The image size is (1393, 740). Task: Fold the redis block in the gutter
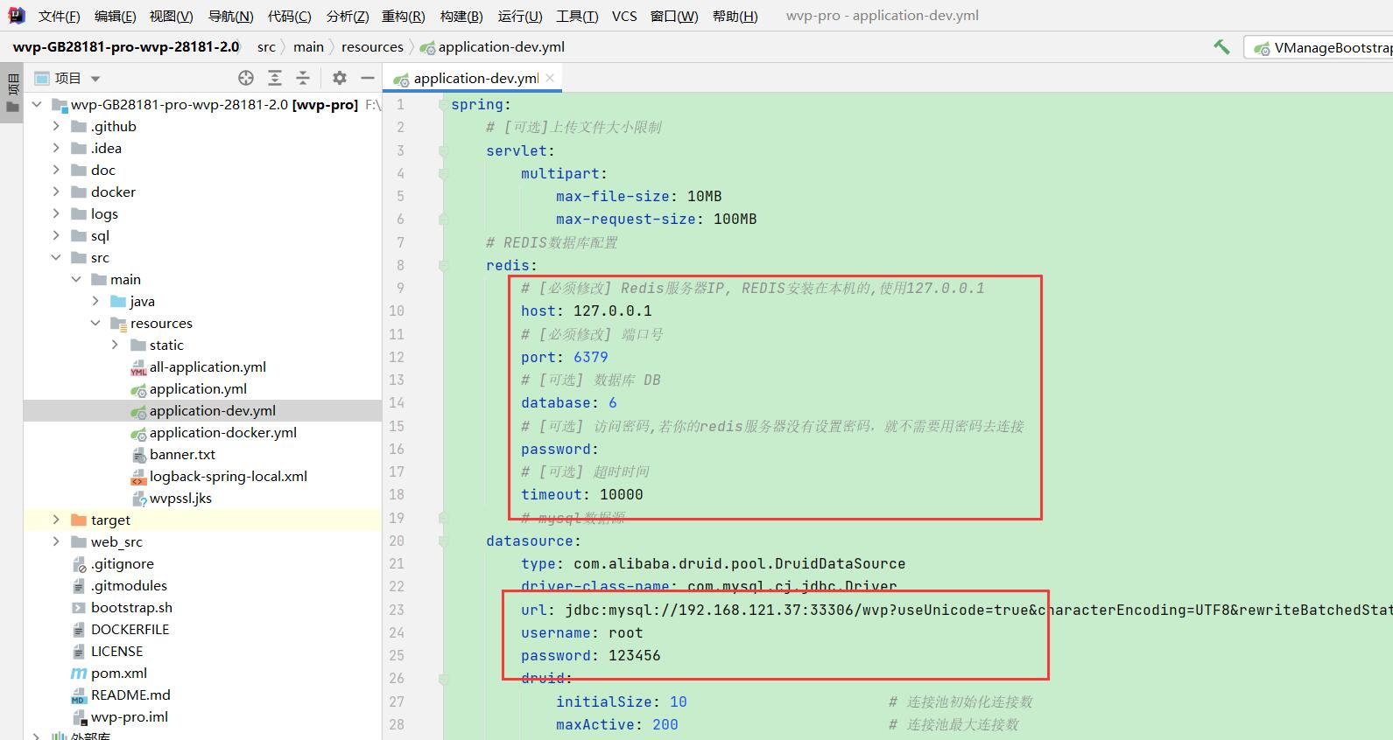(x=444, y=266)
